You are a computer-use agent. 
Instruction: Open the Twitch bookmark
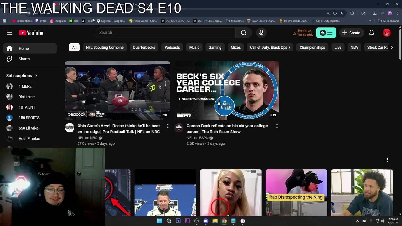41,21
